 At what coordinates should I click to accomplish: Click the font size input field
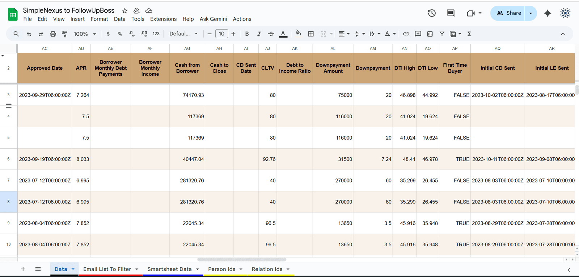point(221,34)
